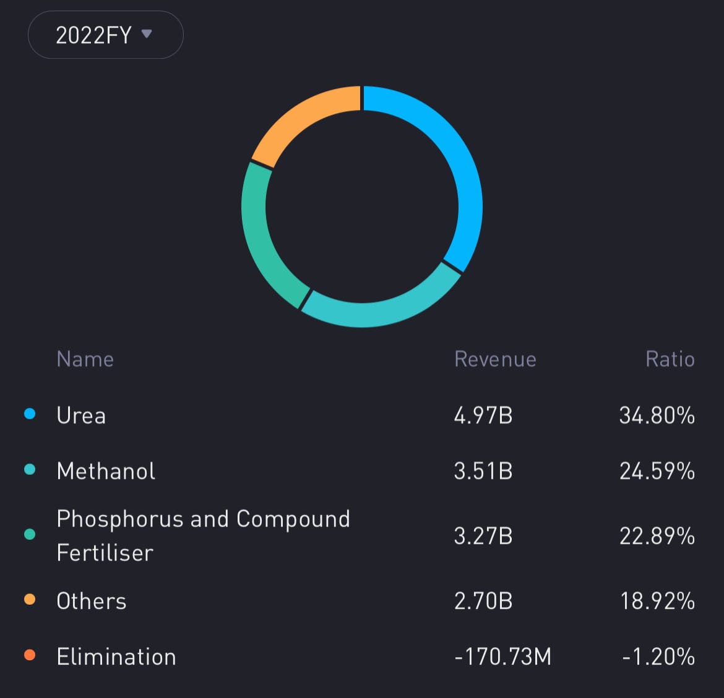Image resolution: width=724 pixels, height=698 pixels.
Task: Click Others ratio 18.92%
Action: point(657,601)
